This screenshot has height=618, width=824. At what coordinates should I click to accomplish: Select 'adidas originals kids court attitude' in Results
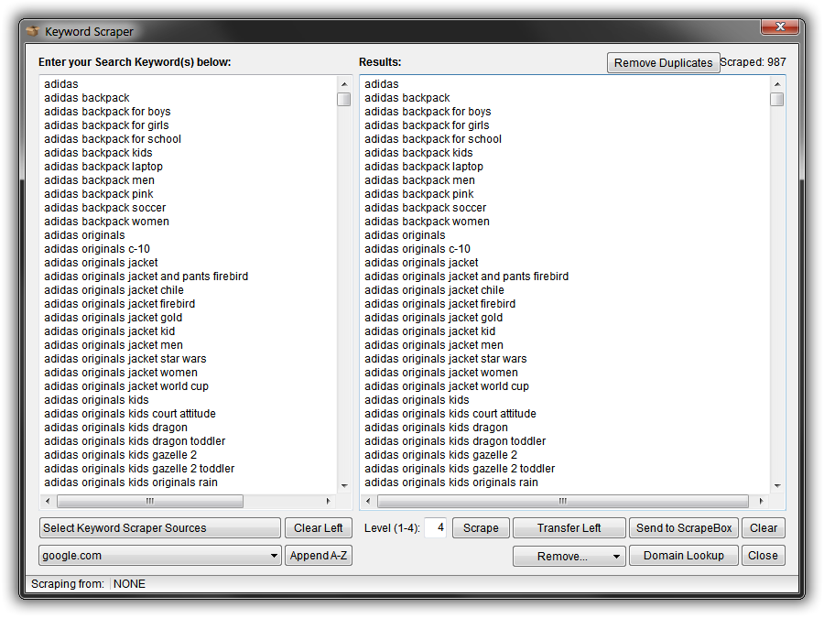point(450,414)
